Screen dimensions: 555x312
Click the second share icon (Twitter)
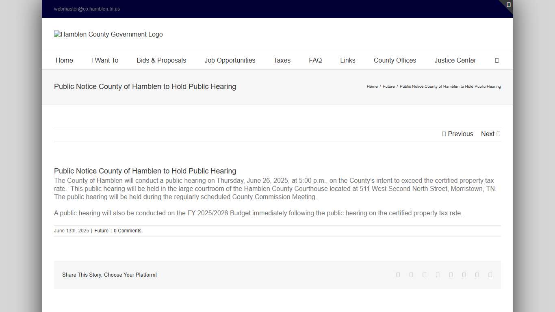[x=411, y=275]
